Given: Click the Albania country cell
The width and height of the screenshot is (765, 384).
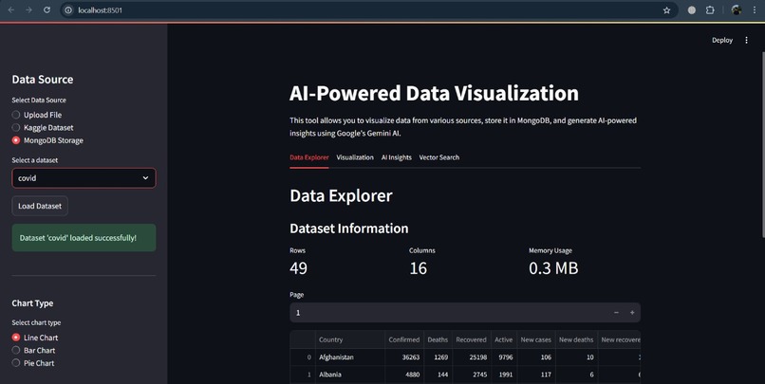Looking at the screenshot, I should click(x=350, y=375).
